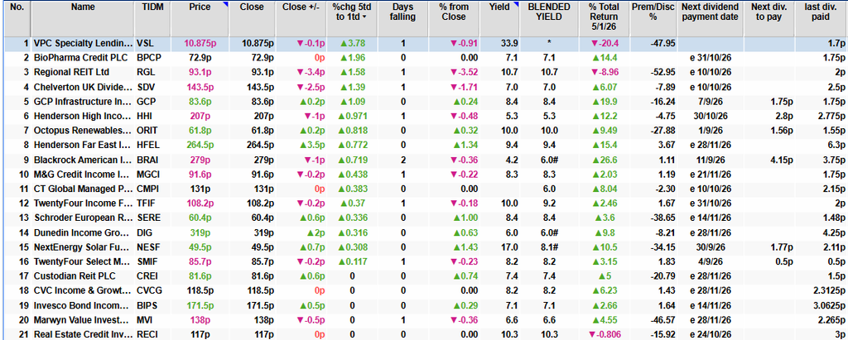Click the Price column header
The image size is (848, 340).
coord(200,18)
